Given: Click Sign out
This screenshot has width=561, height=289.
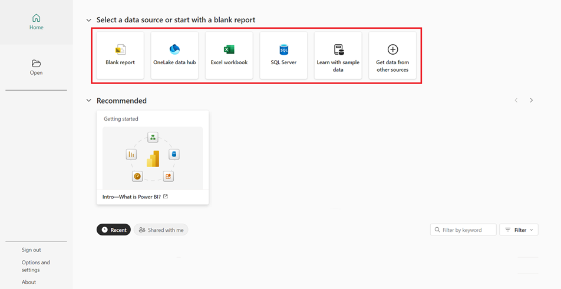Looking at the screenshot, I should click(x=31, y=250).
